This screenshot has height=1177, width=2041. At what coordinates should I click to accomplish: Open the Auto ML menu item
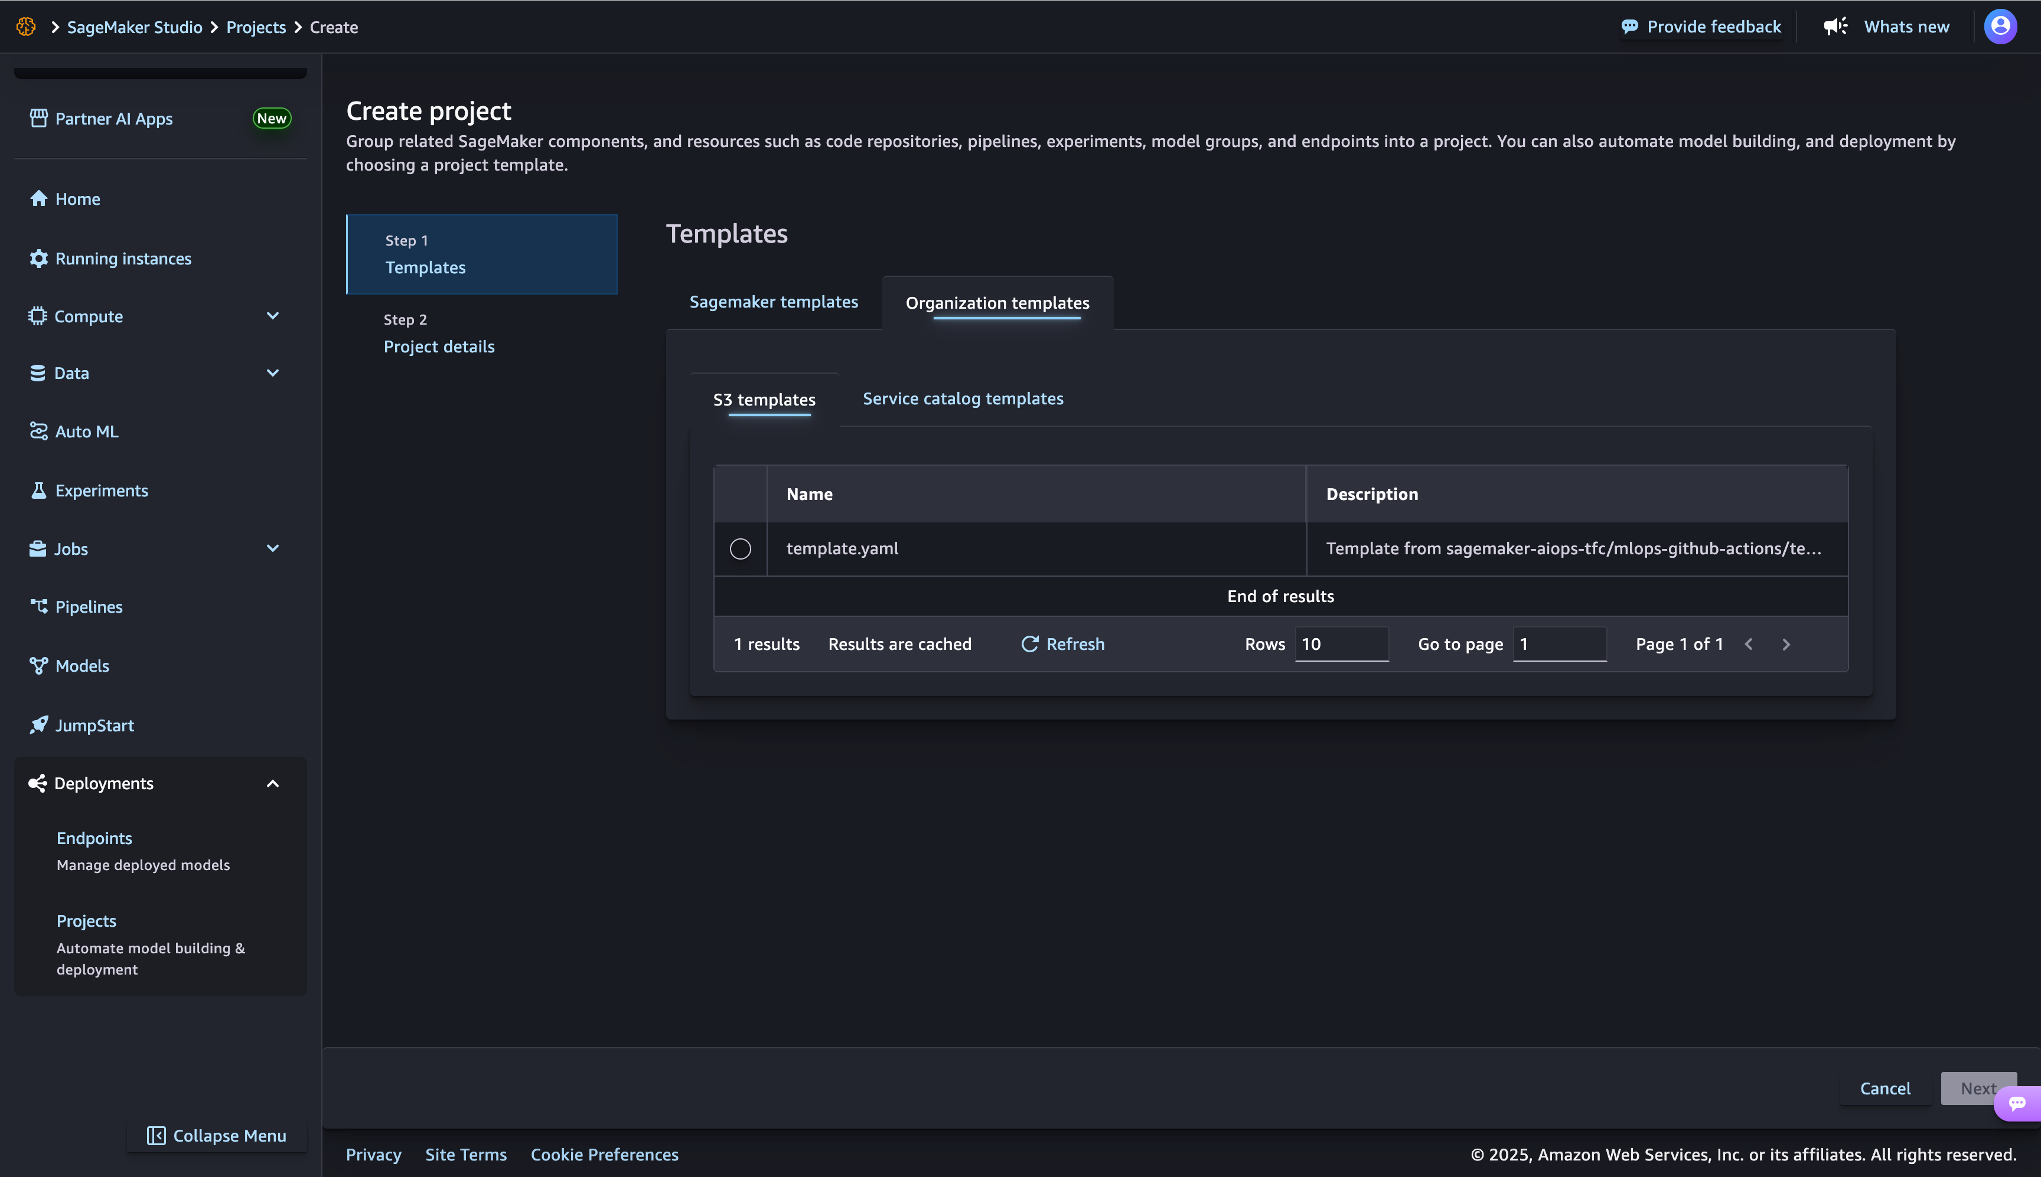(160, 431)
